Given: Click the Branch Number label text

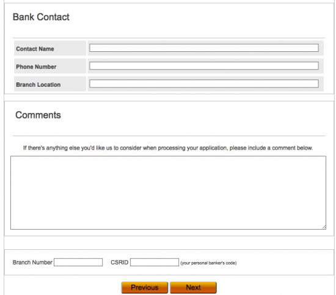Looking at the screenshot, I should 32,263.
